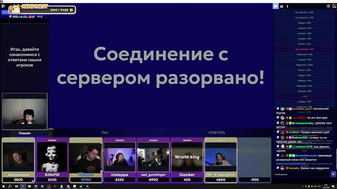Screen dimensions: 337x189
Task: Open Windows search from the taskbar
Action: tap(10, 186)
